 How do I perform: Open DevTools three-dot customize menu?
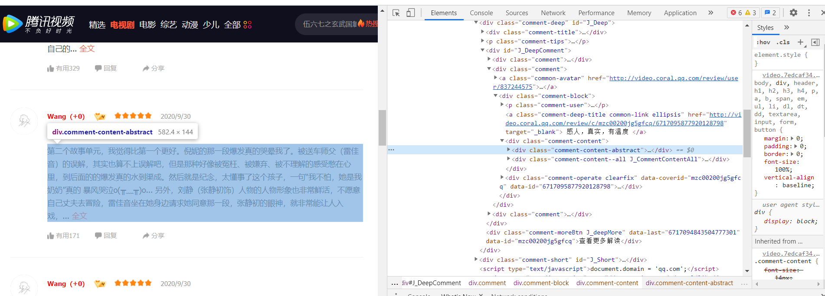point(809,13)
